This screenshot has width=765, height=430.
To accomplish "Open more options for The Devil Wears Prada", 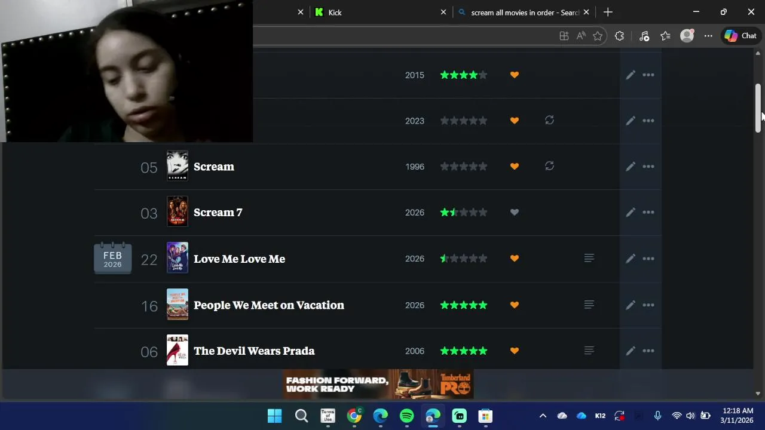I will [648, 351].
